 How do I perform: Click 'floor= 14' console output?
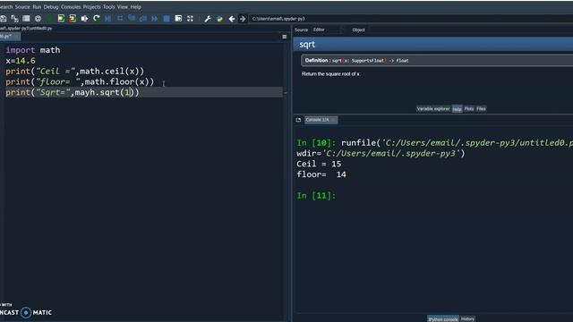click(321, 174)
